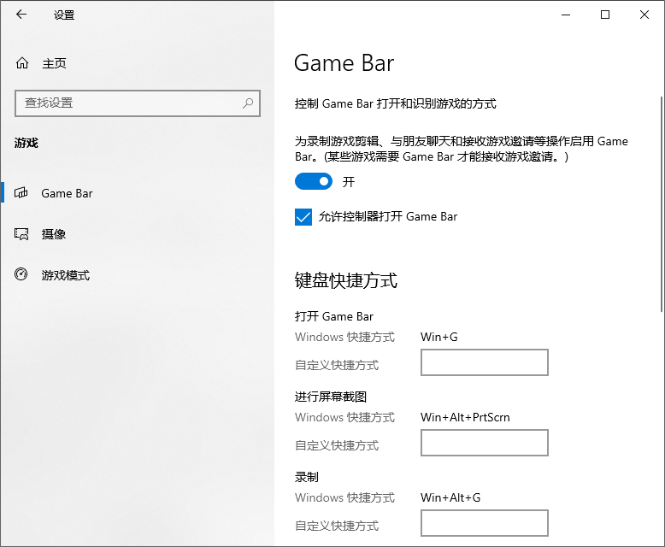Click the 游戏 category heading
The image size is (665, 547).
[x=26, y=143]
